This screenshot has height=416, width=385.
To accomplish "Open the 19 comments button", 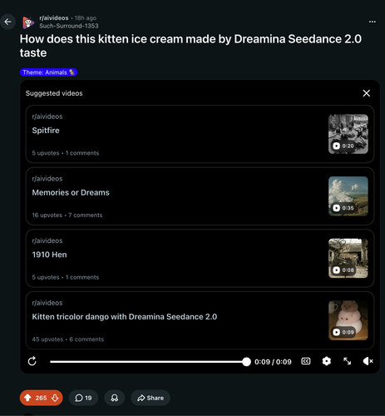I will click(83, 398).
